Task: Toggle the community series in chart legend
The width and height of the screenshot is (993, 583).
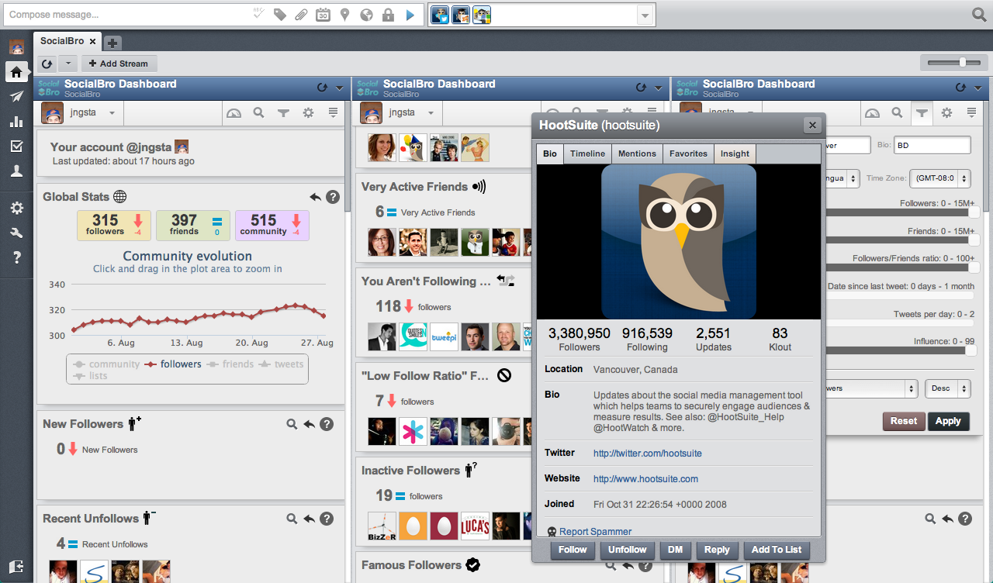Action: [106, 364]
